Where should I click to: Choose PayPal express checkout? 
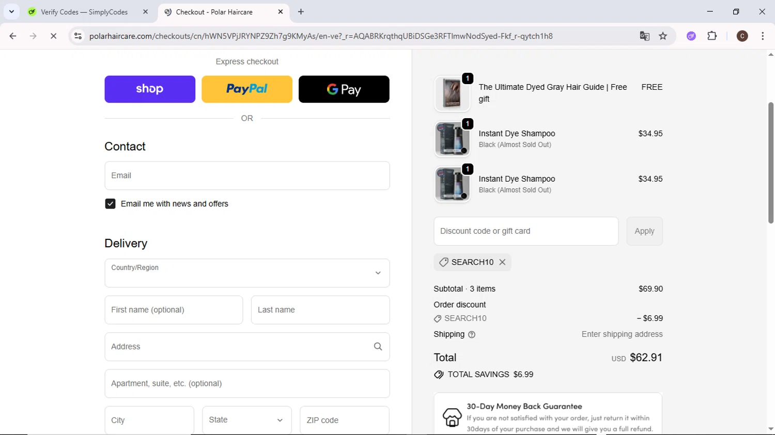[x=247, y=89]
